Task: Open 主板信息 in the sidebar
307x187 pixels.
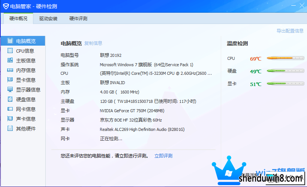Action: click(23, 60)
